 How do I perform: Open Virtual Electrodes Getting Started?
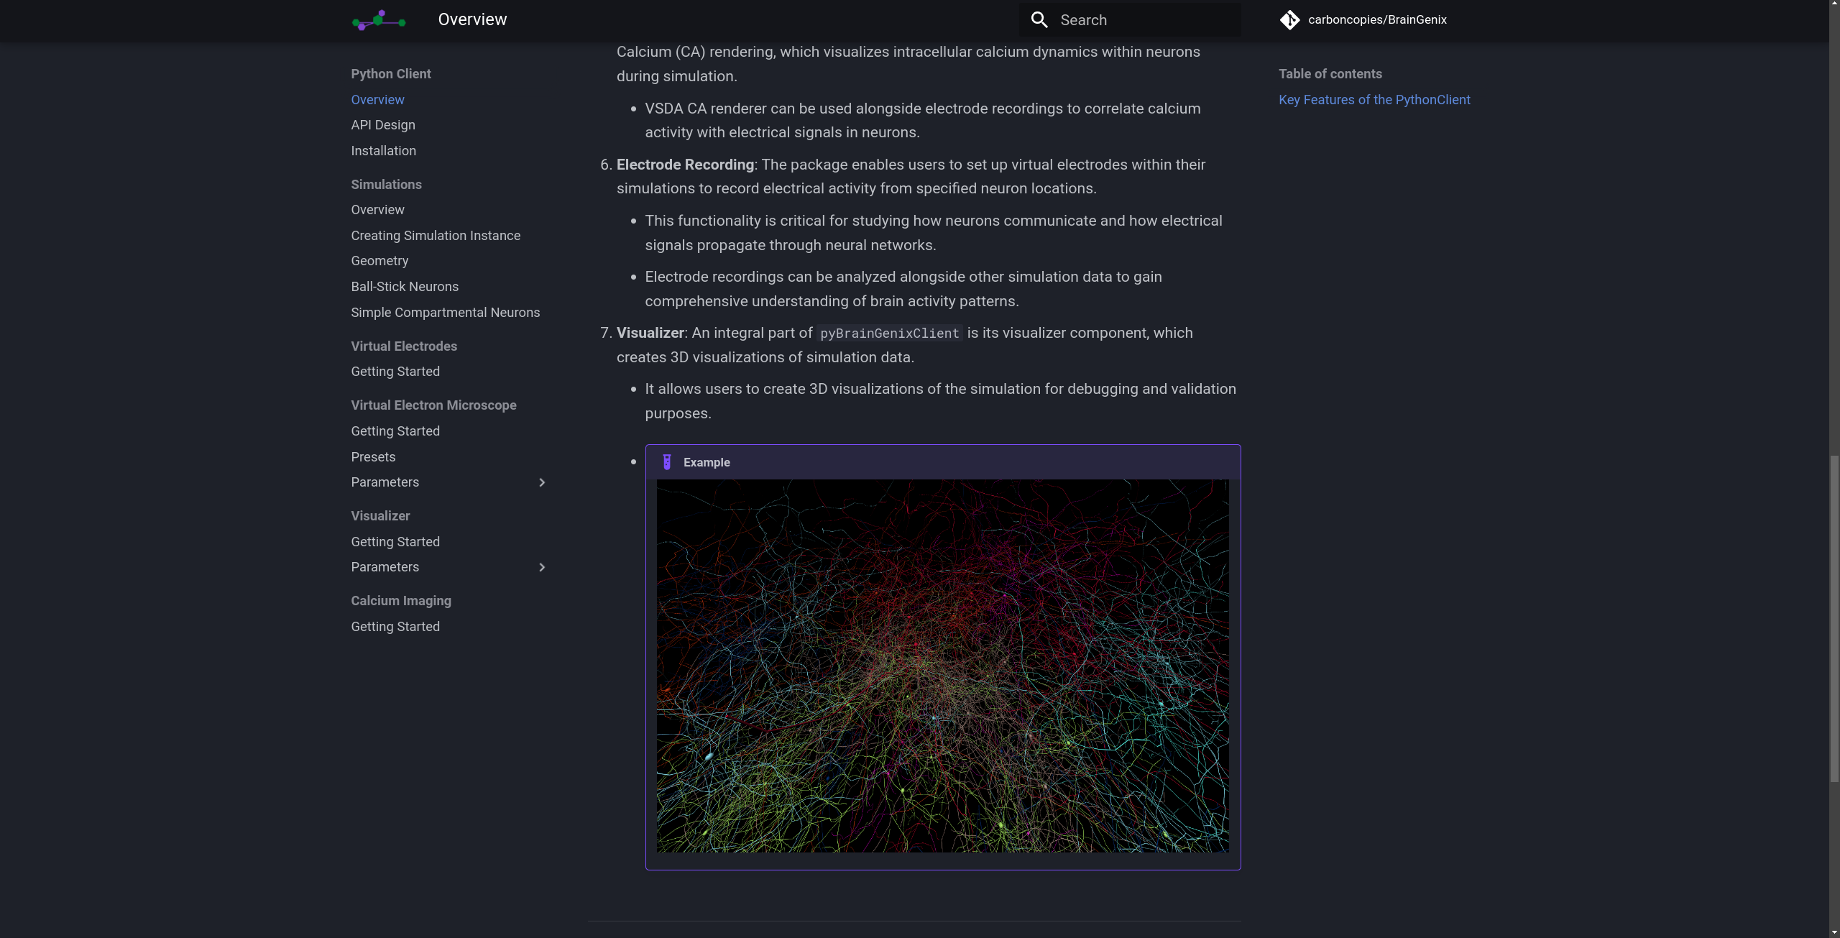click(x=395, y=372)
